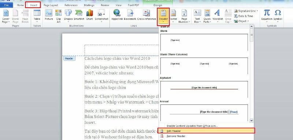Expand the Object dropdown arrow
Screen dimensions: 293x140
[248, 21]
